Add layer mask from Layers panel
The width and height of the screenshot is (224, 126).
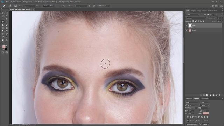(207, 95)
